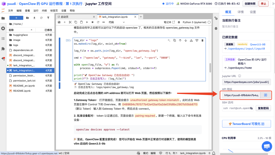Screen dimensions: 275x155
Task: Open the 帮助 menu
Action: [72, 11]
